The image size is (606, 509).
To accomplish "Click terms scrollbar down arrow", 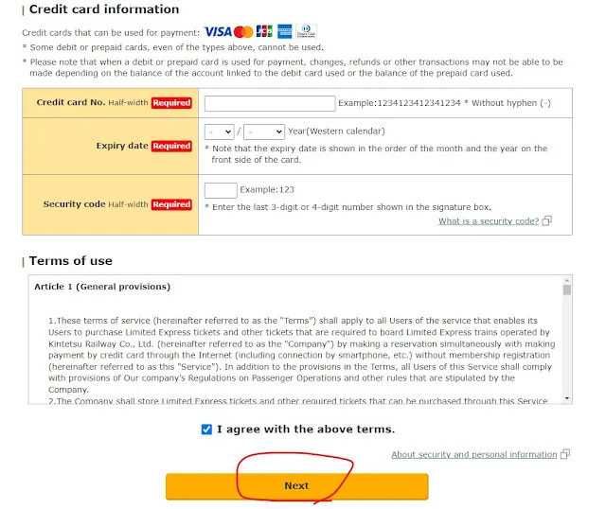I will pyautogui.click(x=567, y=398).
